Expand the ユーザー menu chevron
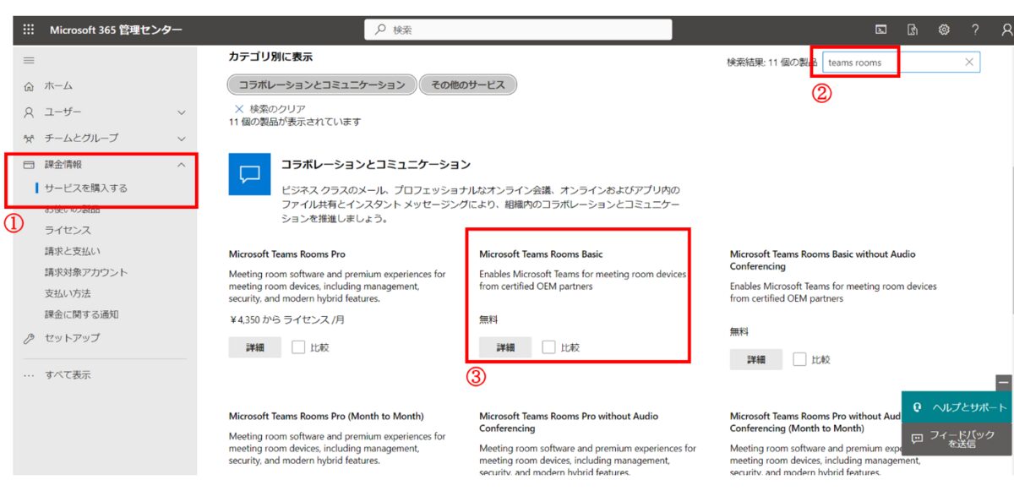 pos(181,112)
